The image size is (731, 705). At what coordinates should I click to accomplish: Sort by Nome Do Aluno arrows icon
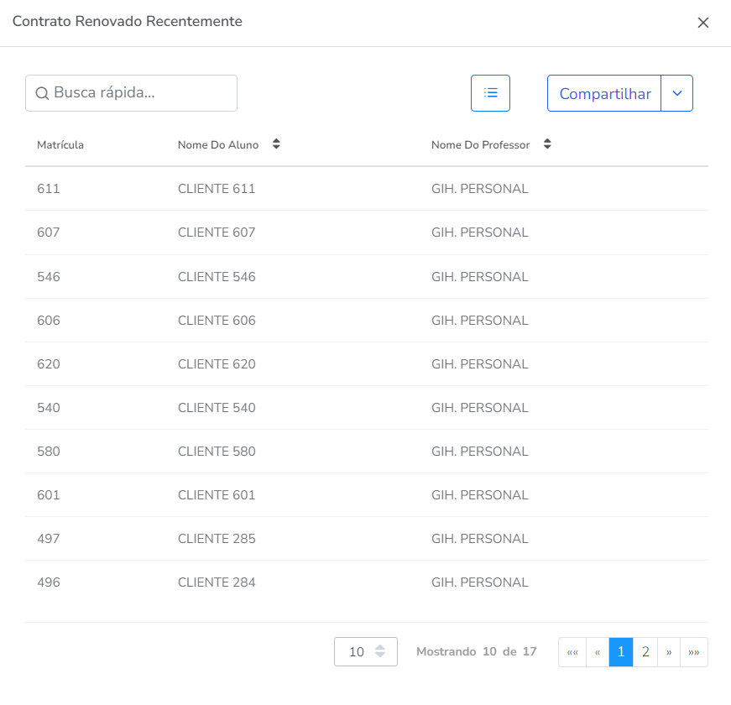[x=276, y=144]
